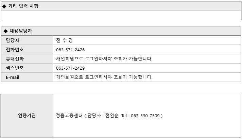
Task: Click the diamond icon beside 기타 입력 사항
Action: tap(4, 6)
